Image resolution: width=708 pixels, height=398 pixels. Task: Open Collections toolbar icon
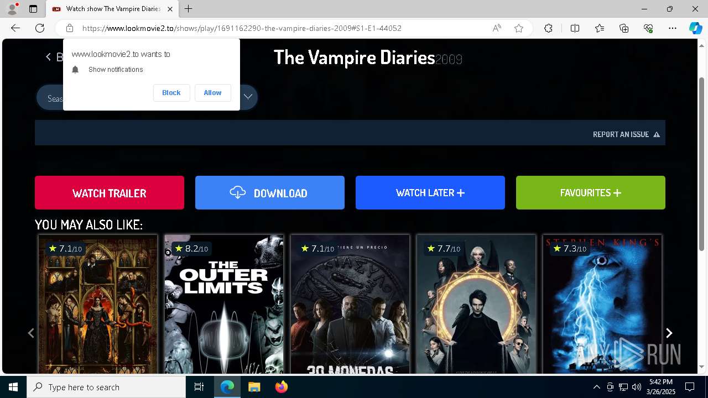[x=624, y=28]
